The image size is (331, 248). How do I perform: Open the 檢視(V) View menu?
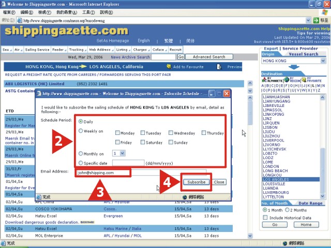click(x=44, y=12)
